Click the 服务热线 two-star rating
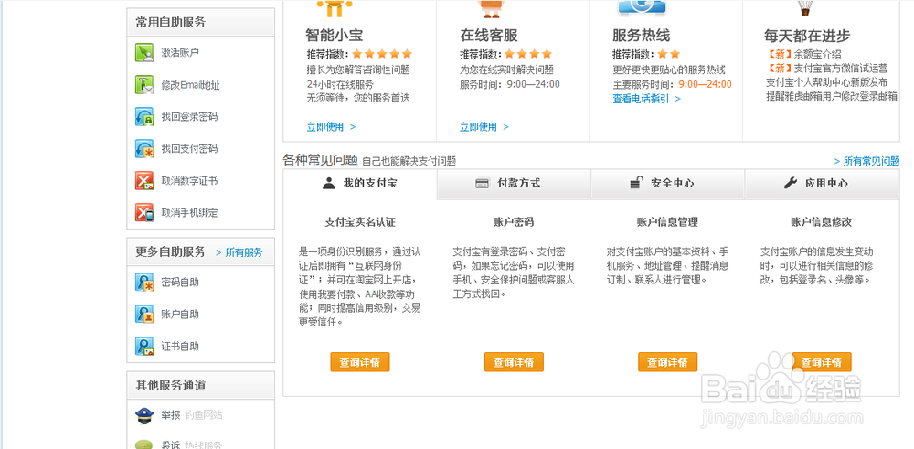This screenshot has width=914, height=449. point(669,54)
